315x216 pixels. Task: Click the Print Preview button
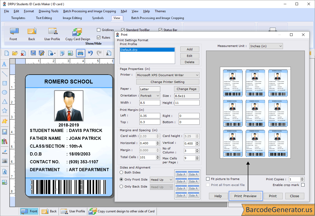point(245,196)
